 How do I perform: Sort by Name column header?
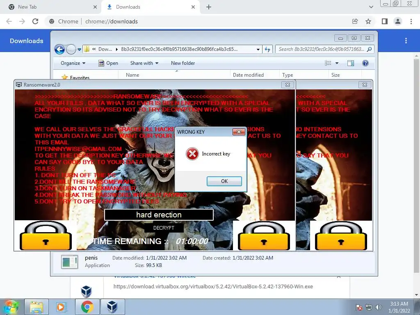174,75
